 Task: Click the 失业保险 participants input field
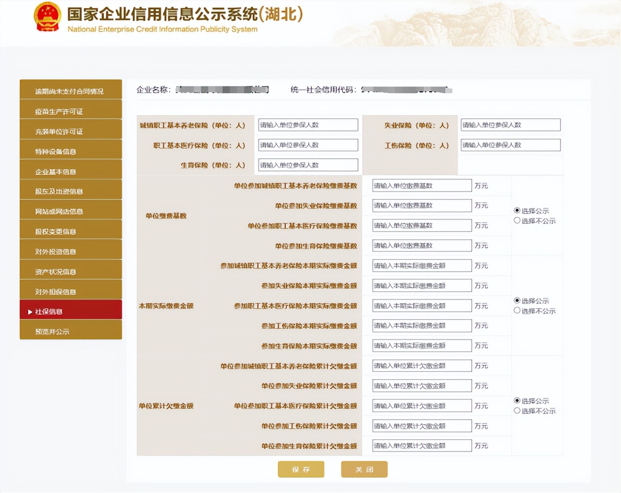[x=510, y=125]
